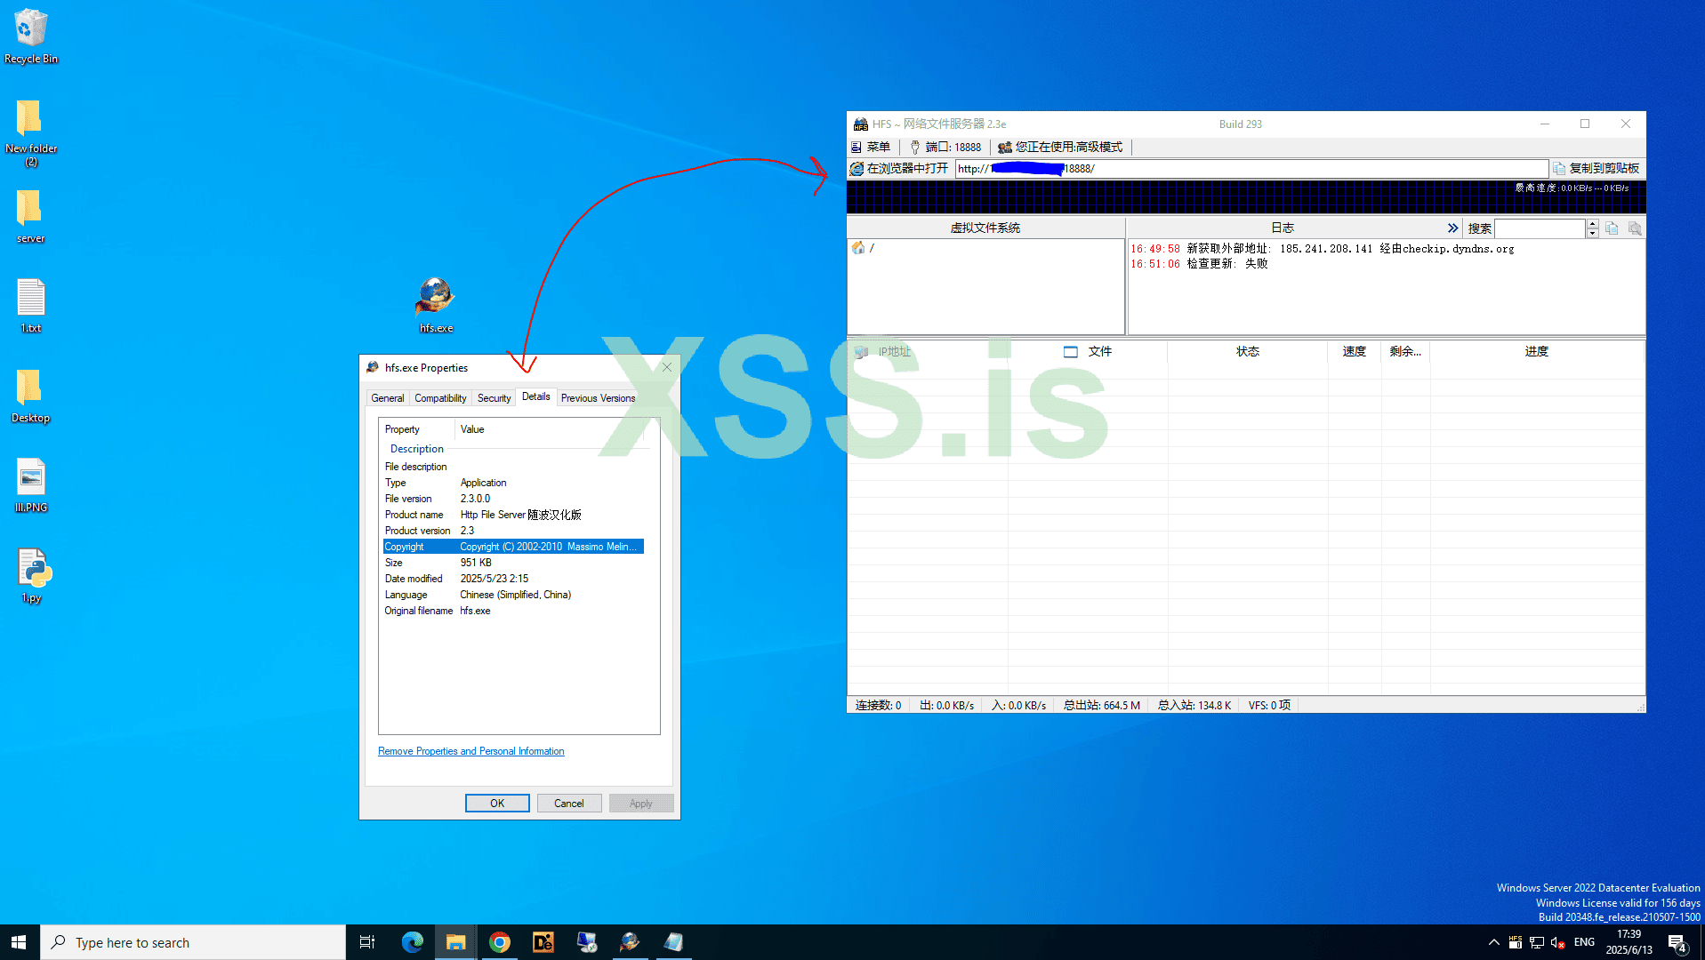Click the search field down spinner arrow
This screenshot has height=960, width=1705.
coord(1592,233)
